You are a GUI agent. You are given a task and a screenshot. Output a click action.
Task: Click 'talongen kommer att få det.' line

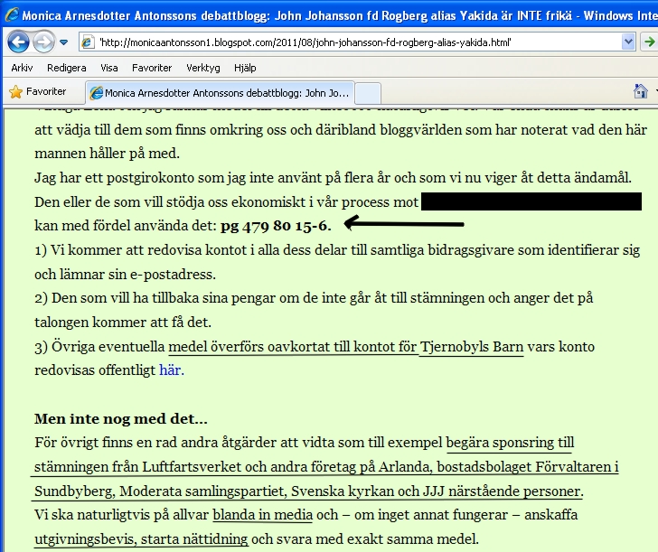[x=123, y=323]
